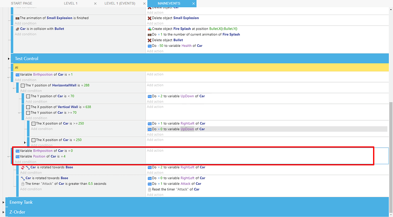Viewport: 393px width, 217px height.
Task: Click the variable icon of Do =2 to UpDown
Action: click(149, 96)
